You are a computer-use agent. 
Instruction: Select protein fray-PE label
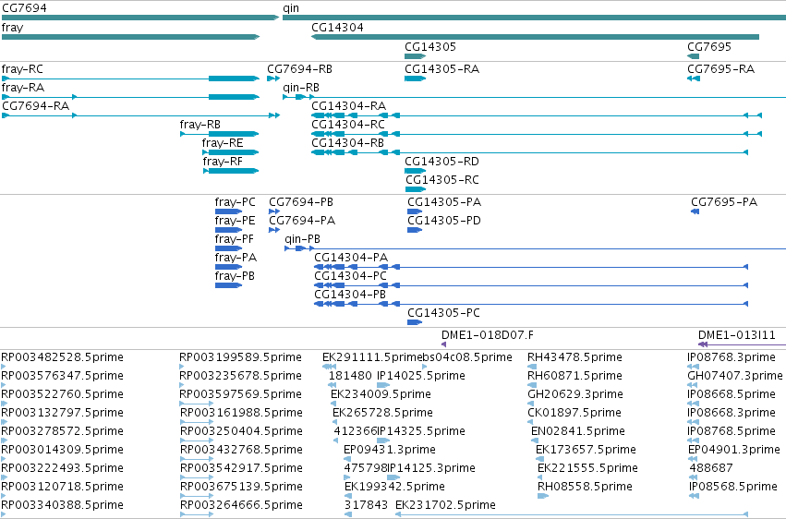coord(235,221)
